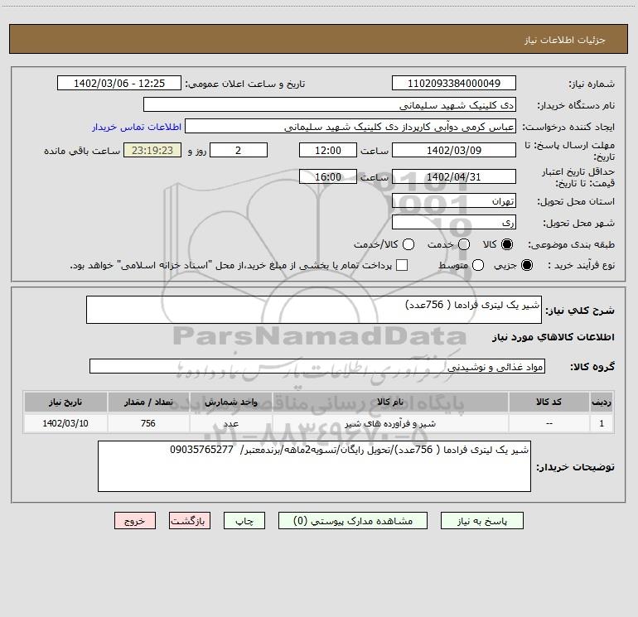Select the کالا radio button
This screenshot has width=638, height=617.
tap(507, 244)
